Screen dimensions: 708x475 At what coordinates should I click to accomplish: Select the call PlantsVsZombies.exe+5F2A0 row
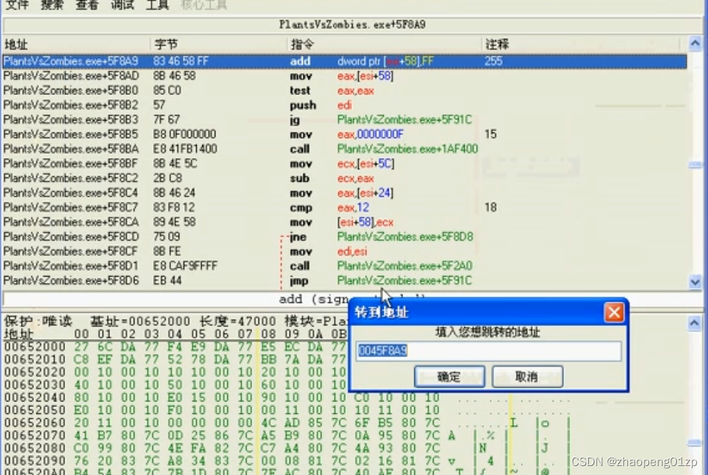344,266
